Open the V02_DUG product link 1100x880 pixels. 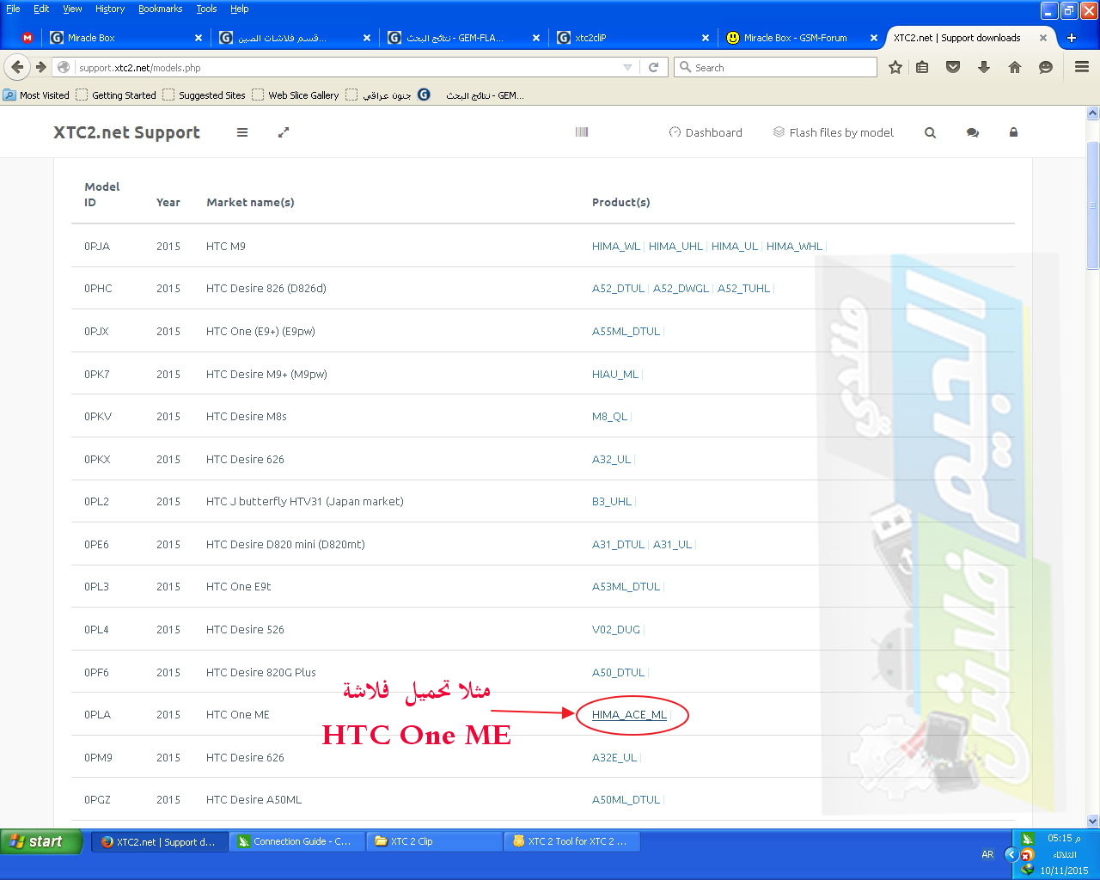[x=616, y=630]
